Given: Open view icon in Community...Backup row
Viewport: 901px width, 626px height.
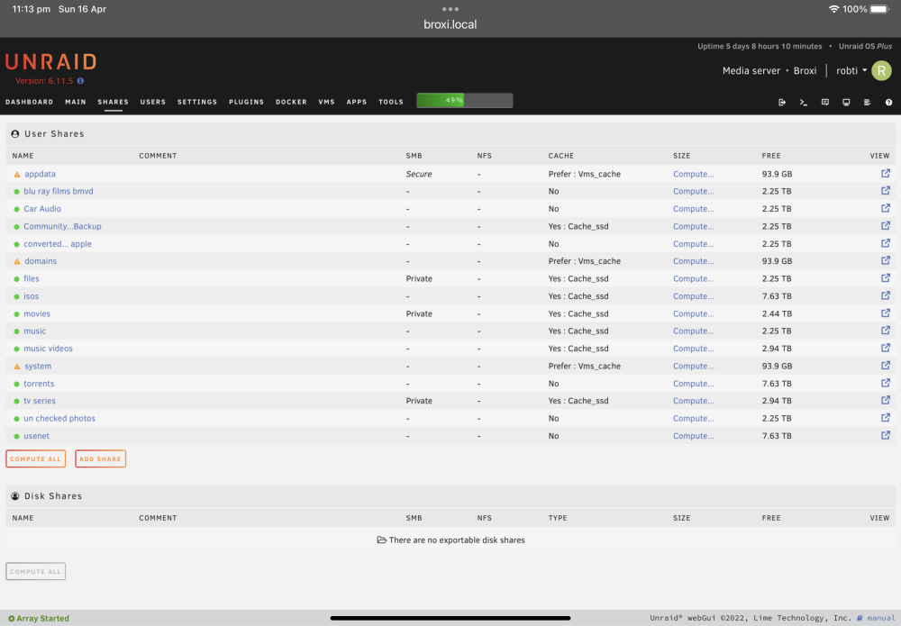Looking at the screenshot, I should click(886, 226).
